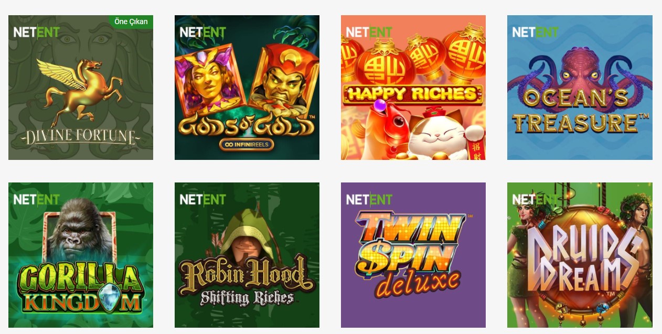
Task: Click the NetEnt logo on Gods of Gold
Action: tap(203, 32)
